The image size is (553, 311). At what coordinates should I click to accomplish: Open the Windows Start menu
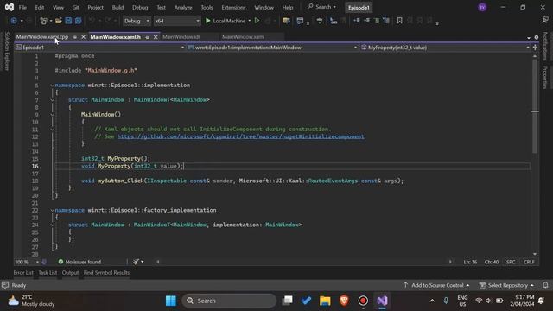click(171, 301)
